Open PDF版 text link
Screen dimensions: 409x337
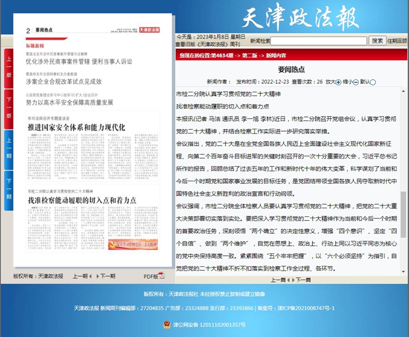tap(151, 276)
